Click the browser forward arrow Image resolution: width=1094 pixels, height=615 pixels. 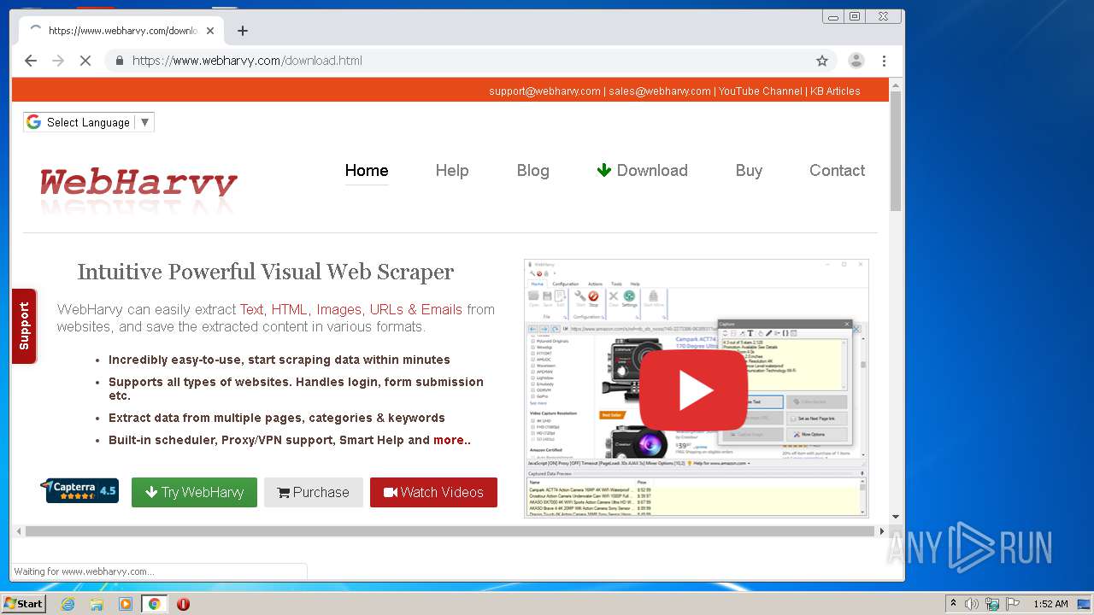(58, 61)
